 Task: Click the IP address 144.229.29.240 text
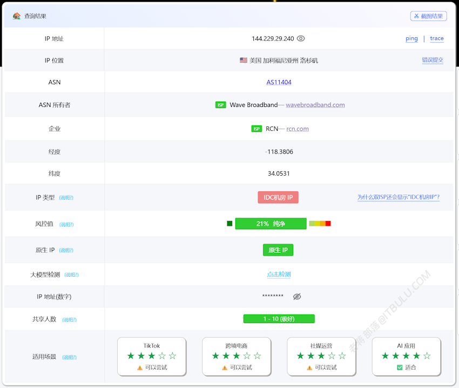pos(273,39)
